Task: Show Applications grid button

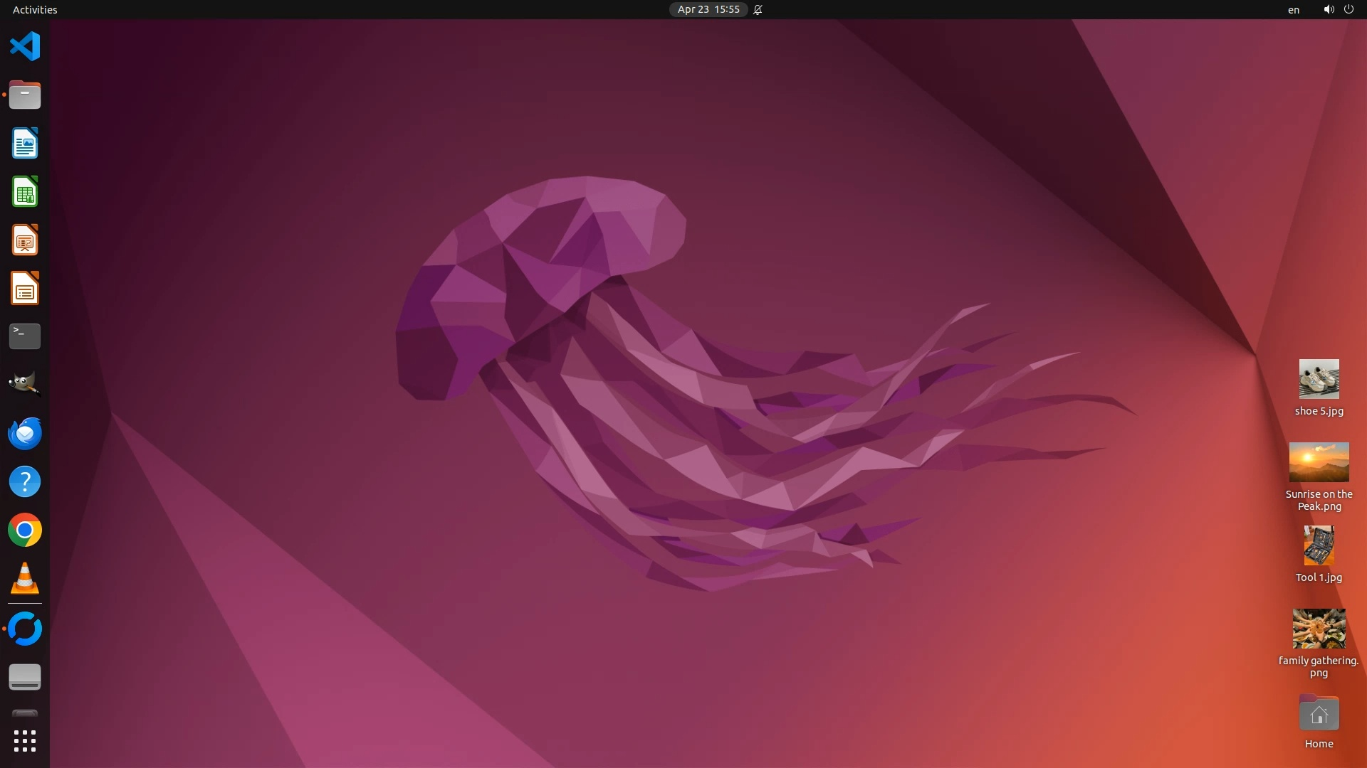Action: click(25, 741)
